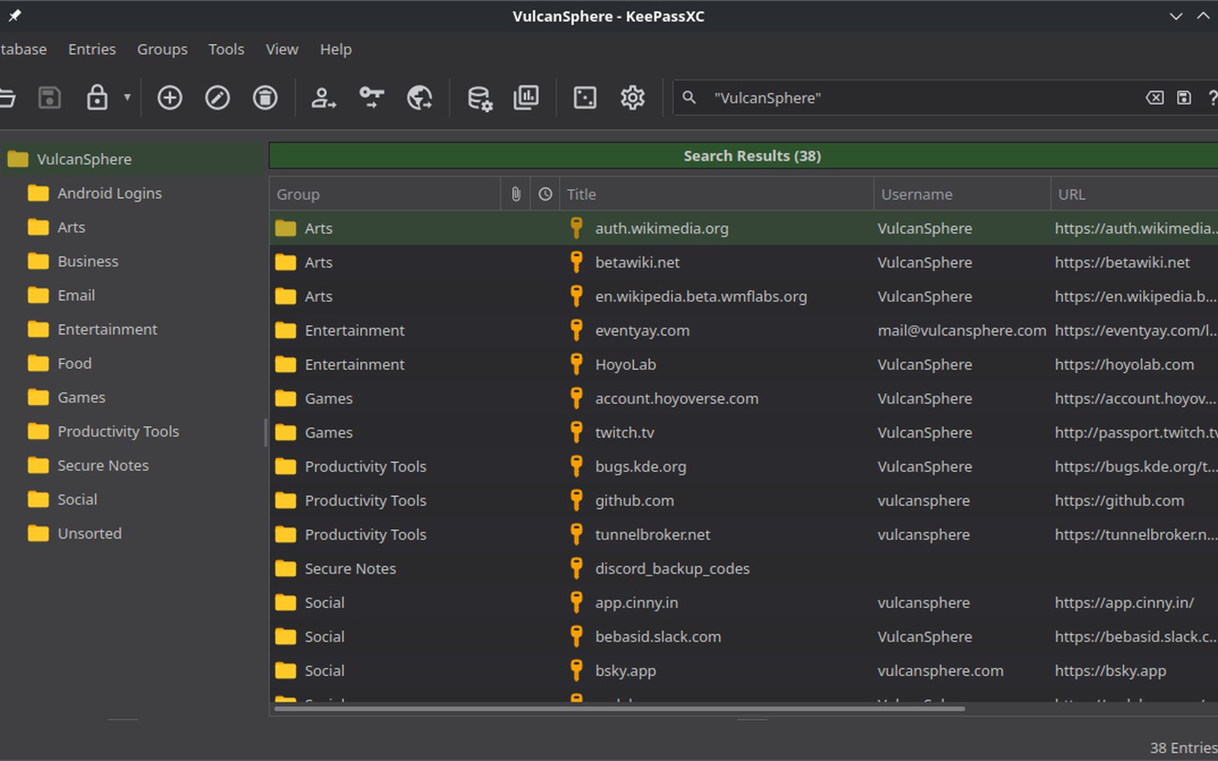
Task: Open application settings gear icon
Action: (633, 97)
